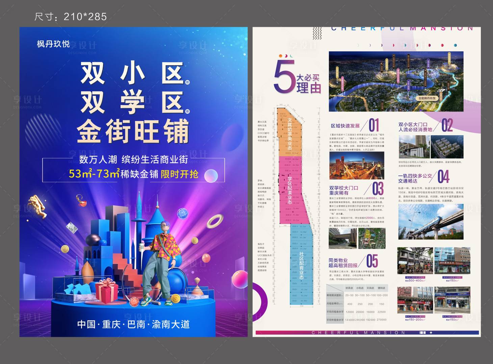Click the number 05 graphic

pos(372,261)
